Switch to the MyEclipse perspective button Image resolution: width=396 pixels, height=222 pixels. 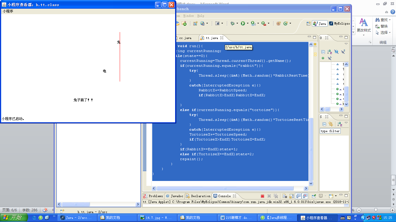[339, 24]
